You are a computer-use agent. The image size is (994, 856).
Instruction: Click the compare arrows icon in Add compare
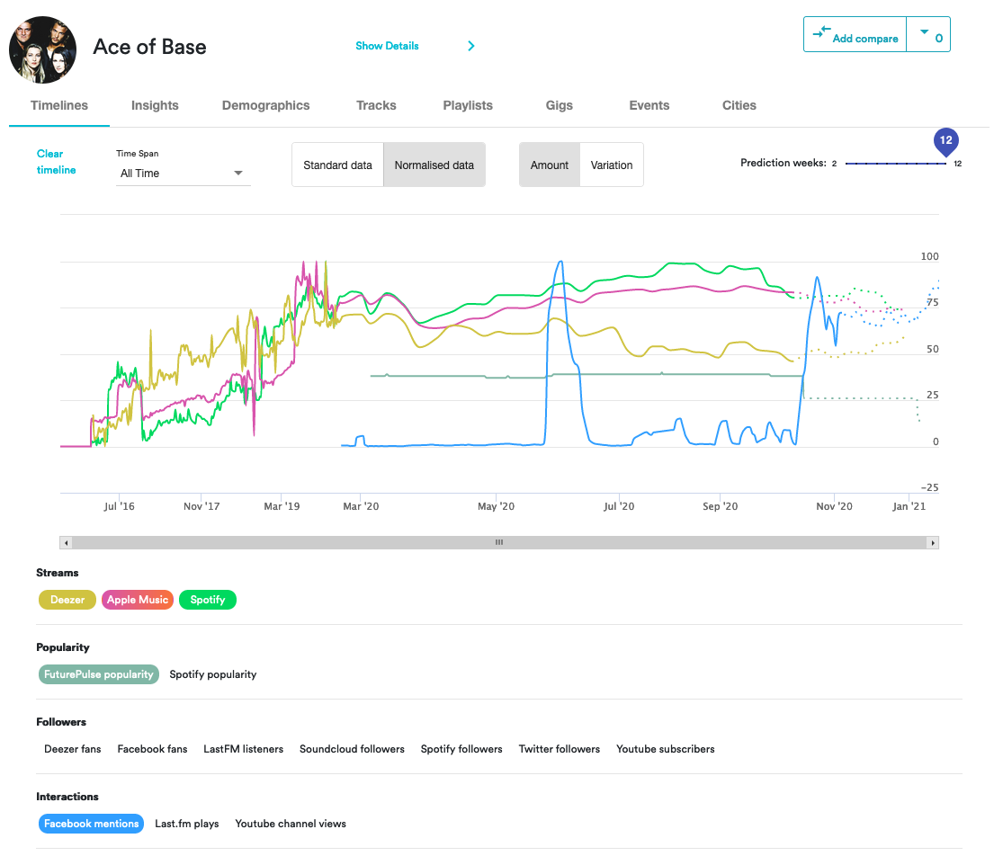pyautogui.click(x=820, y=32)
